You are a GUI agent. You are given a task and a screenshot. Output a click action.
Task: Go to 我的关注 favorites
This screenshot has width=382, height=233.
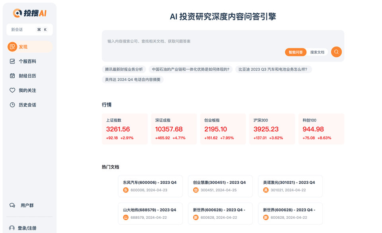[x=27, y=91]
